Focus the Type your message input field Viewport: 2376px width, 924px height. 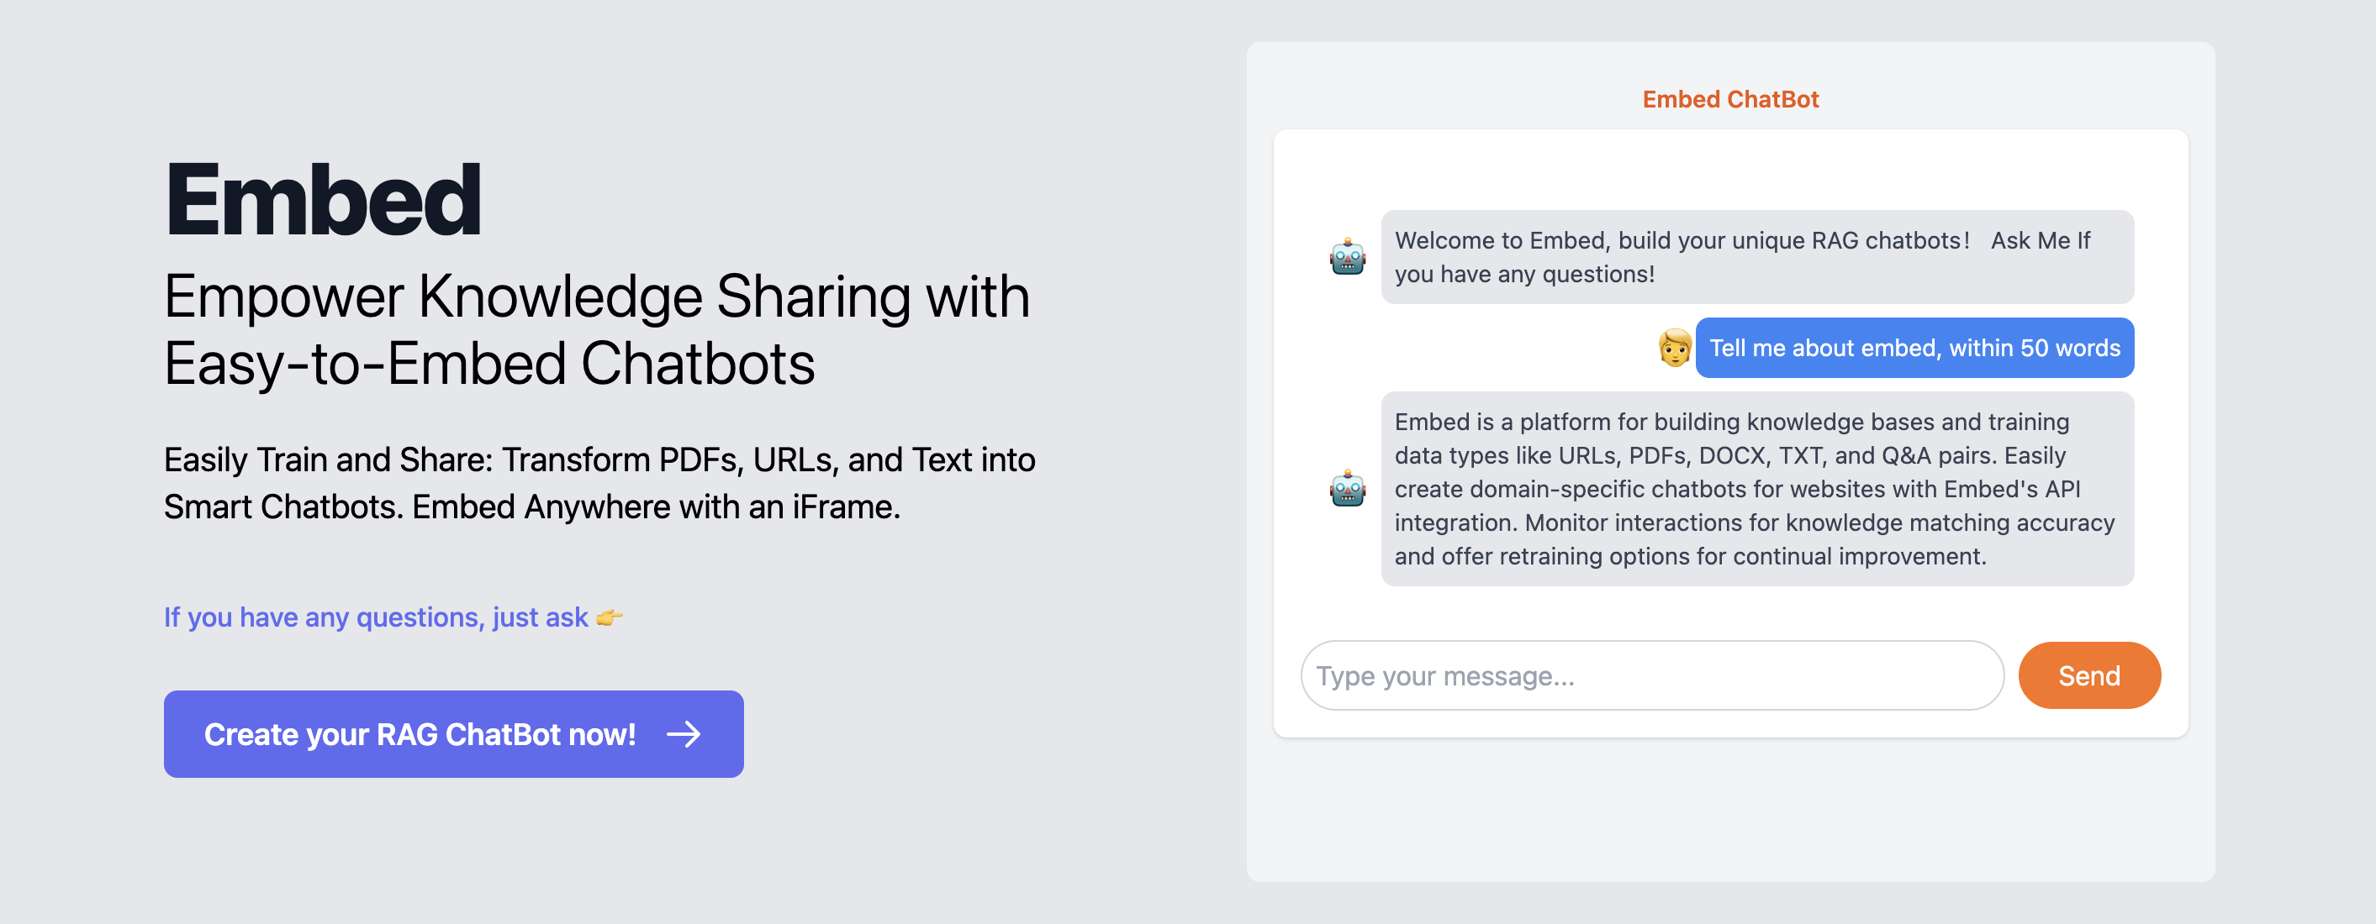pyautogui.click(x=1652, y=675)
